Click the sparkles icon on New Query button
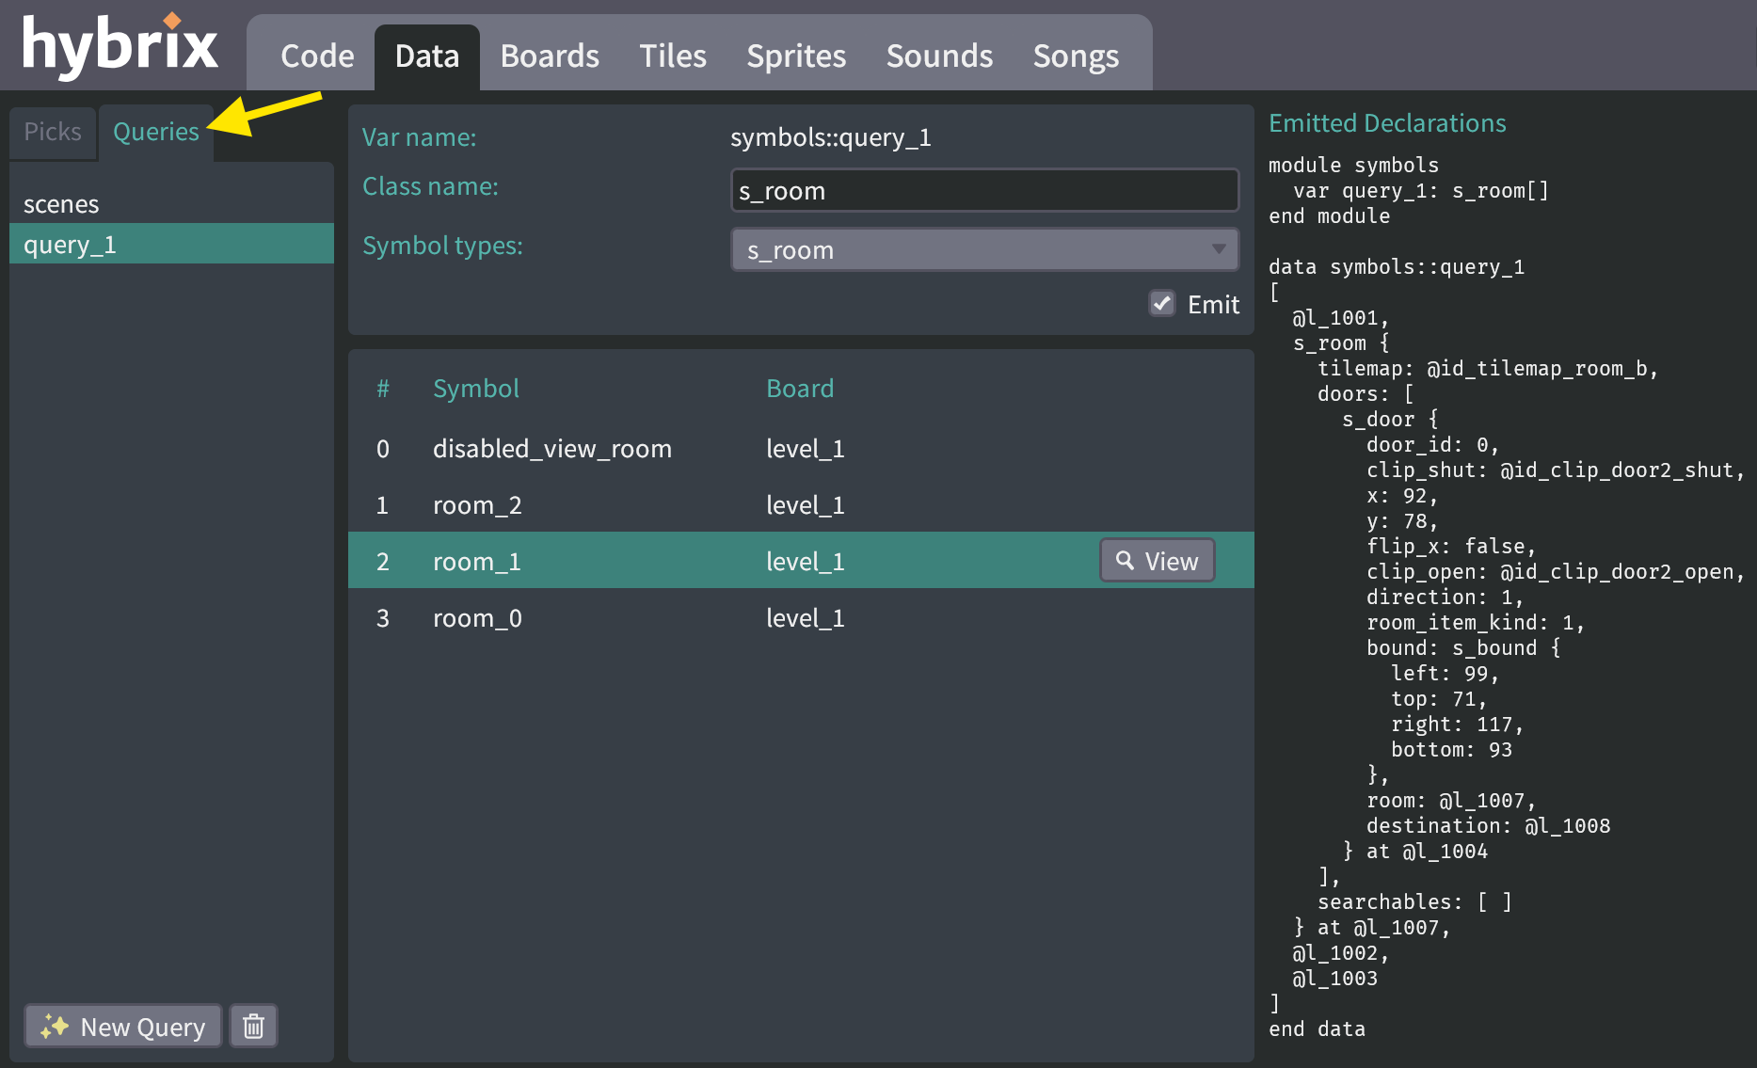The height and width of the screenshot is (1068, 1757). coord(55,1026)
